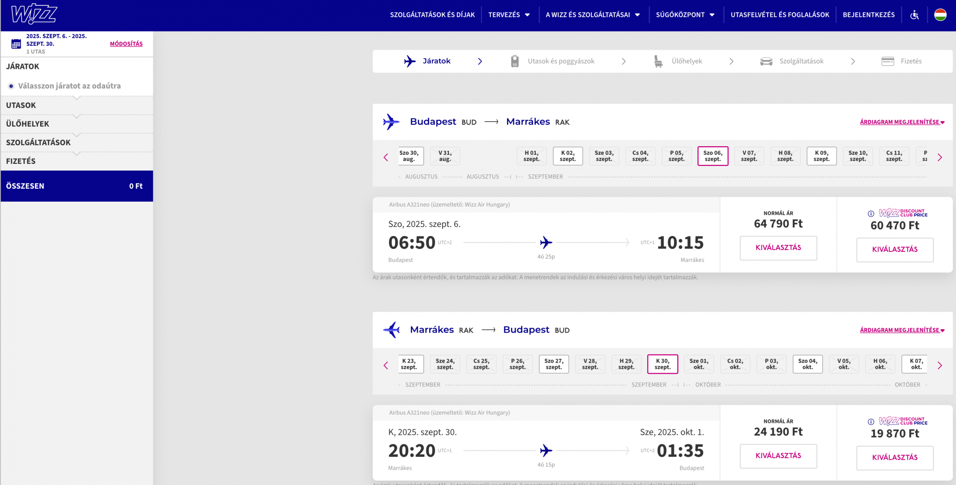
Task: Select return Discount Club price 19 870 Ft
Action: (x=895, y=457)
